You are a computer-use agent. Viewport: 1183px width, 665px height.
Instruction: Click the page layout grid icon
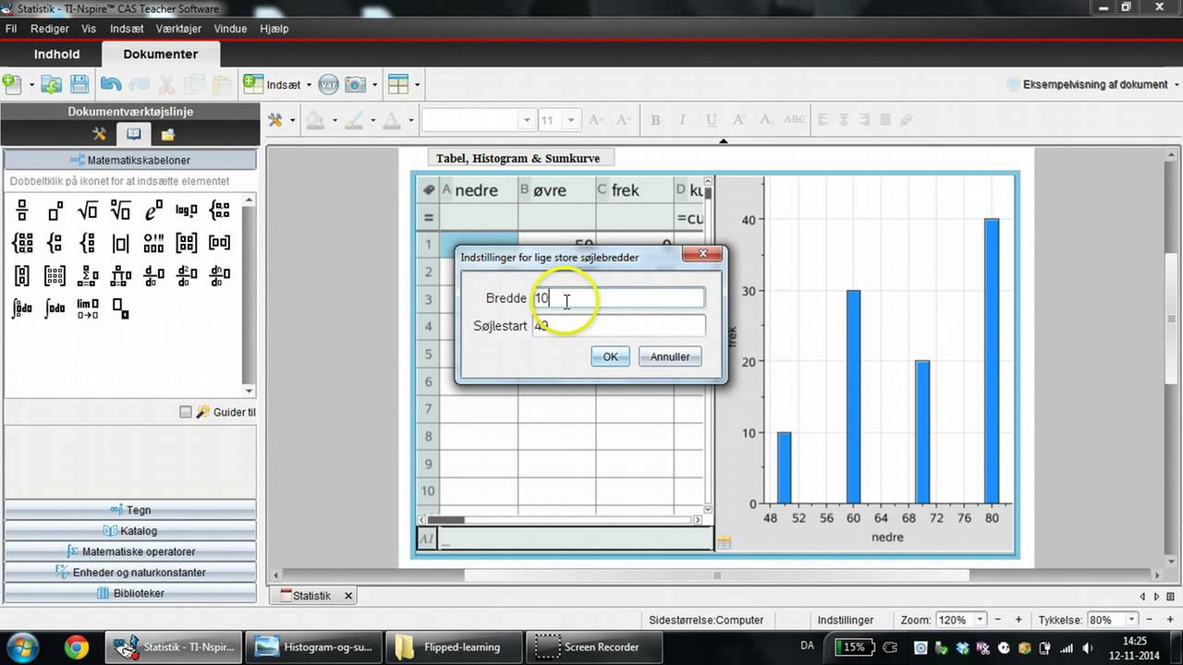tap(398, 85)
